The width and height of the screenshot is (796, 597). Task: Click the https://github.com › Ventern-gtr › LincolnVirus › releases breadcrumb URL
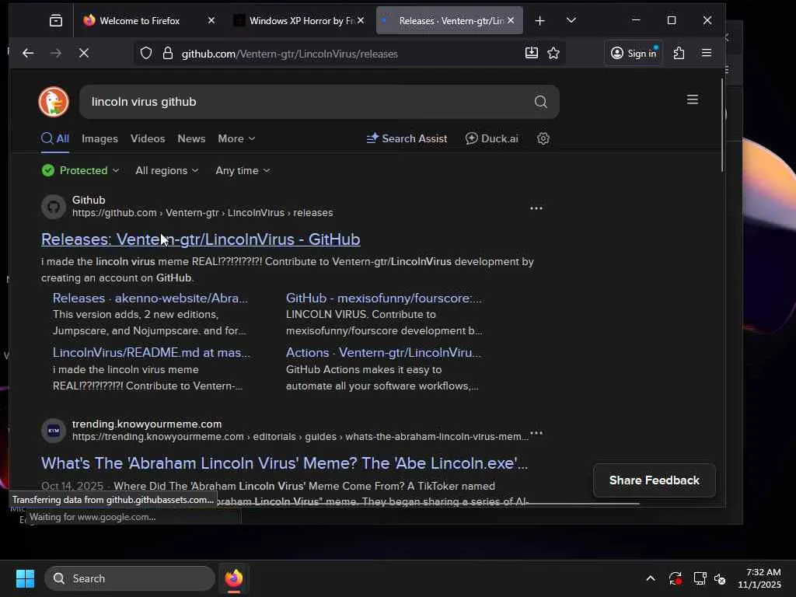tap(203, 213)
